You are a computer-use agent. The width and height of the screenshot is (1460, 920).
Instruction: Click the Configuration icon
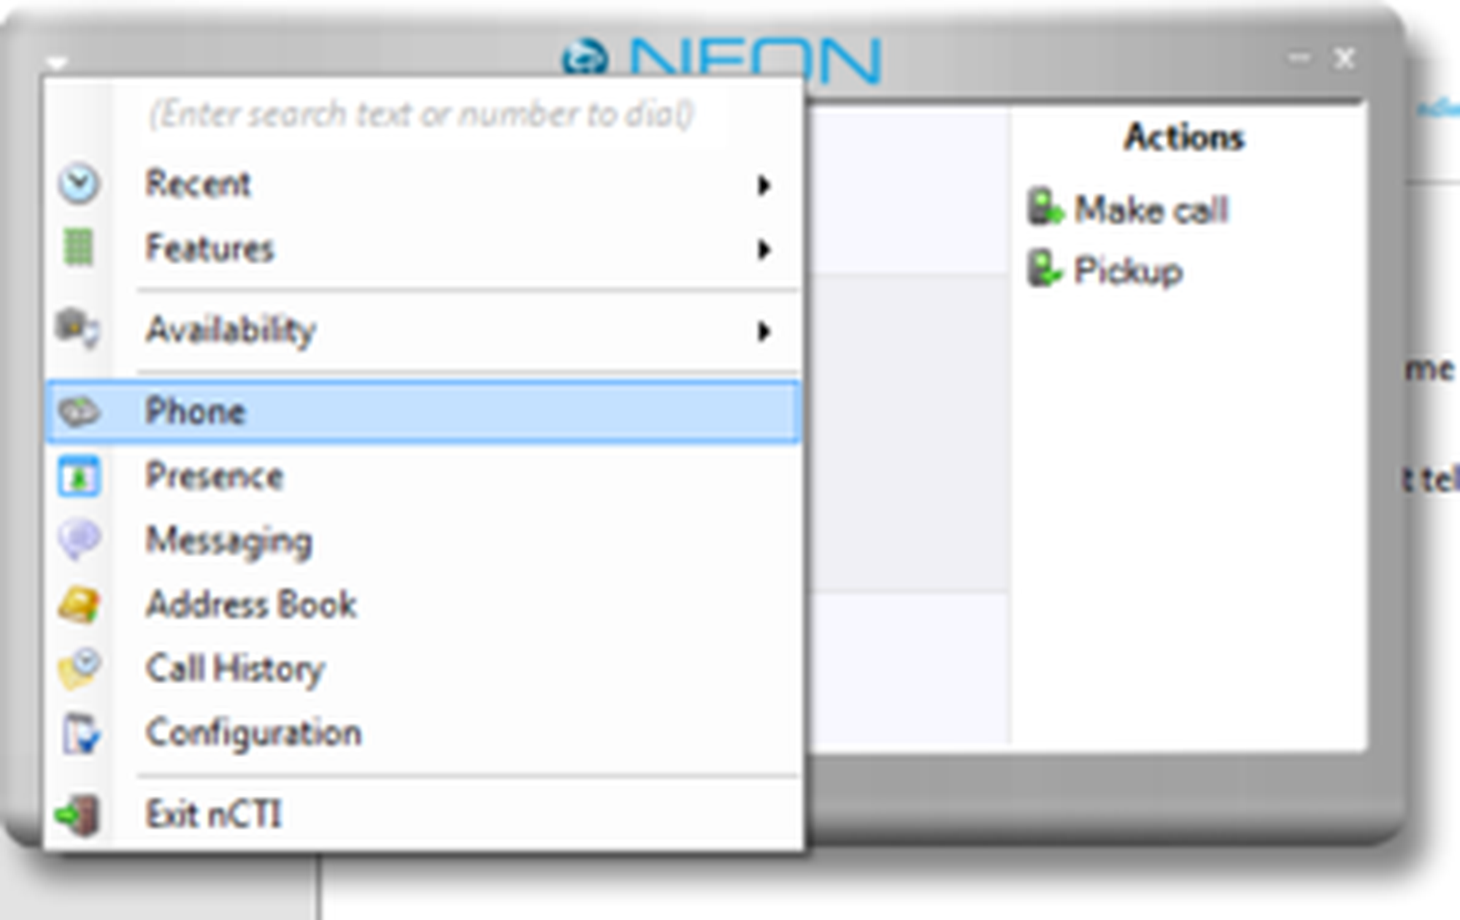point(80,733)
